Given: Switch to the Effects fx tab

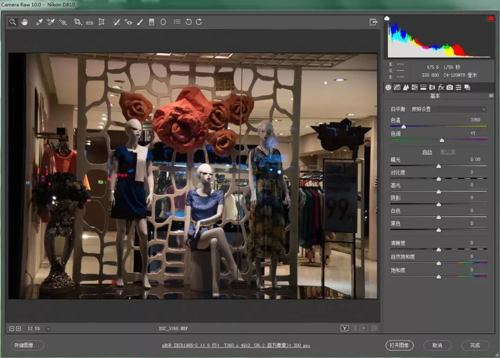Looking at the screenshot, I should click(441, 87).
